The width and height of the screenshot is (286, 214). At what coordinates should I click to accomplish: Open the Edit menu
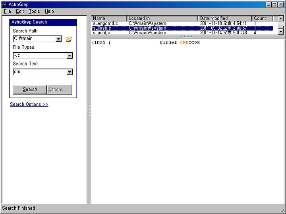pos(20,11)
